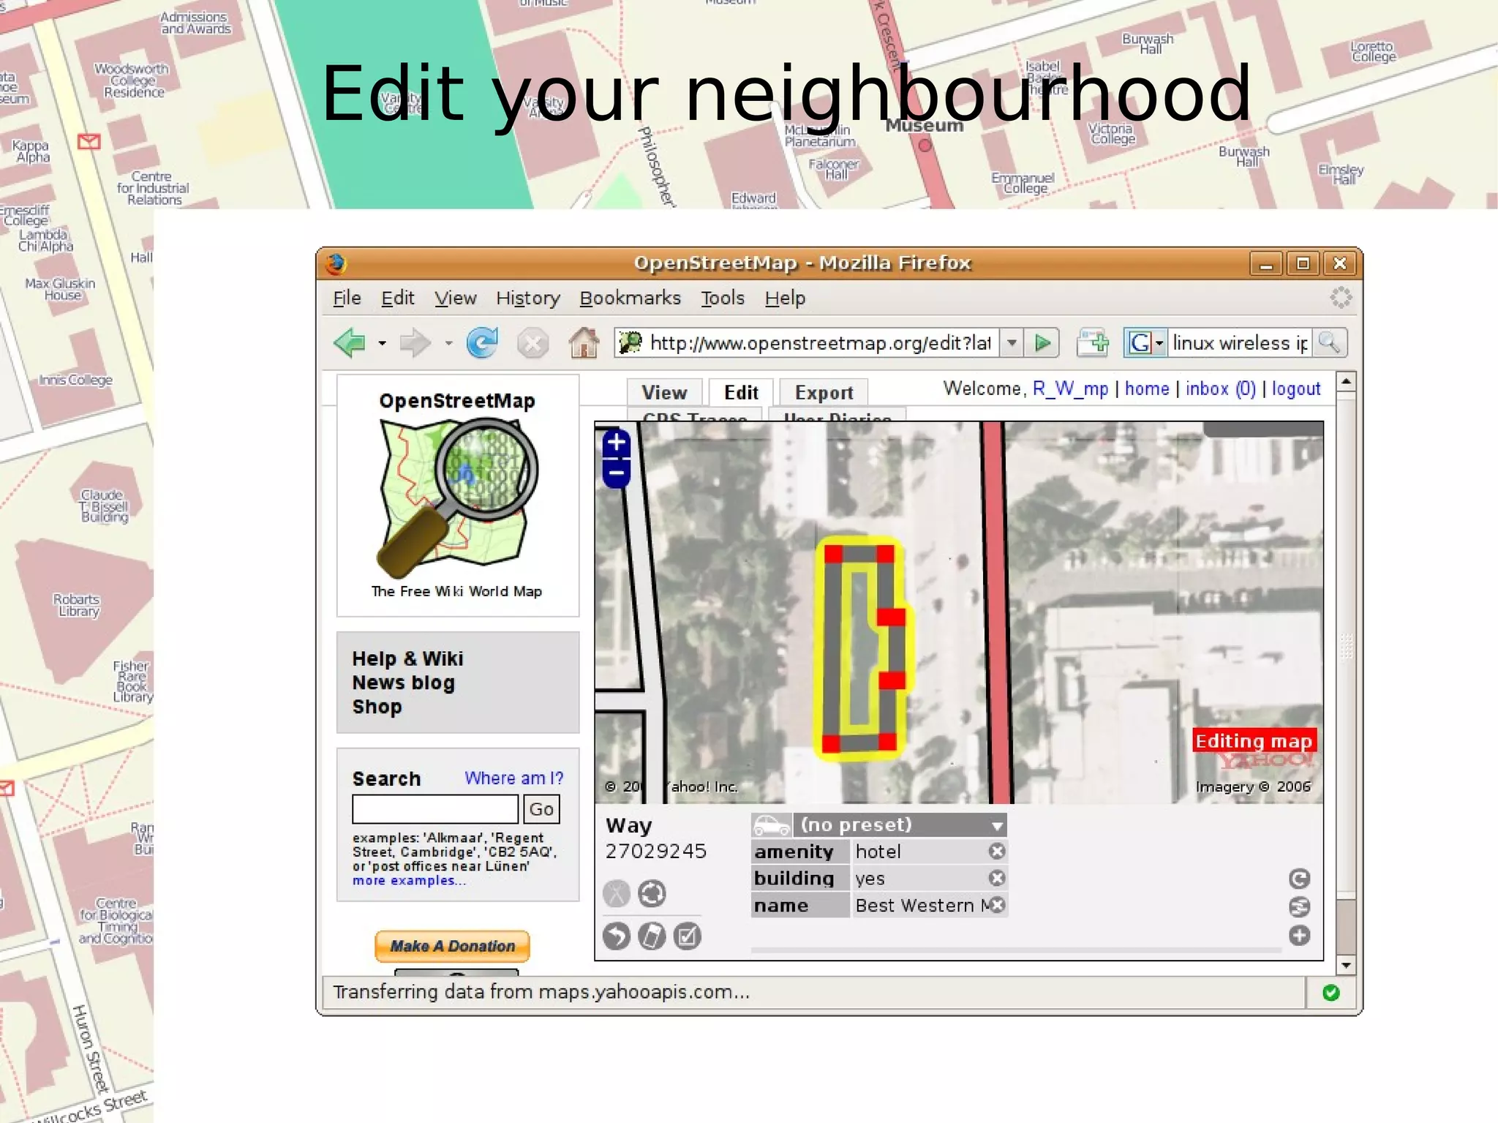This screenshot has height=1123, width=1498.
Task: Reload page with Firefox refresh icon
Action: pos(482,342)
